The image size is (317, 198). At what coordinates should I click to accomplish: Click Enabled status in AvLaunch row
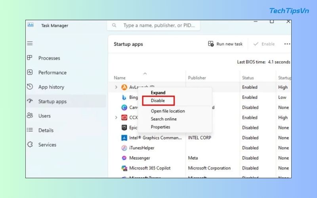[250, 87]
